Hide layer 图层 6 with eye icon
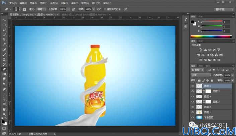 [193, 86]
